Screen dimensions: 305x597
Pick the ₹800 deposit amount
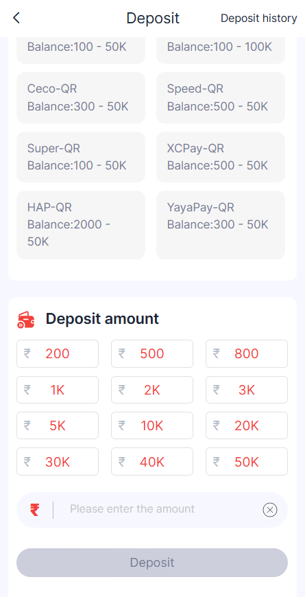click(x=247, y=353)
